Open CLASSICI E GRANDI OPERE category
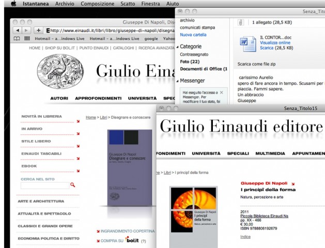Screen dimensions: 325x248 click(x=45, y=226)
